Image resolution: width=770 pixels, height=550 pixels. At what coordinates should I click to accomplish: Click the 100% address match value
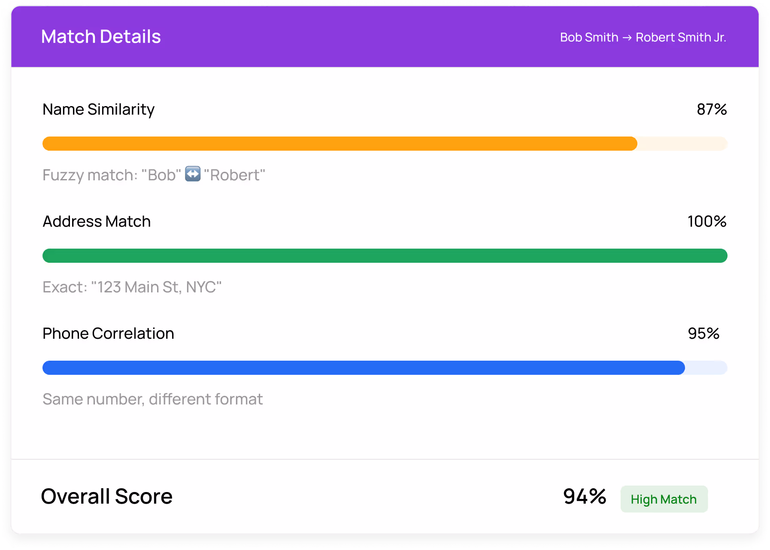(x=706, y=222)
